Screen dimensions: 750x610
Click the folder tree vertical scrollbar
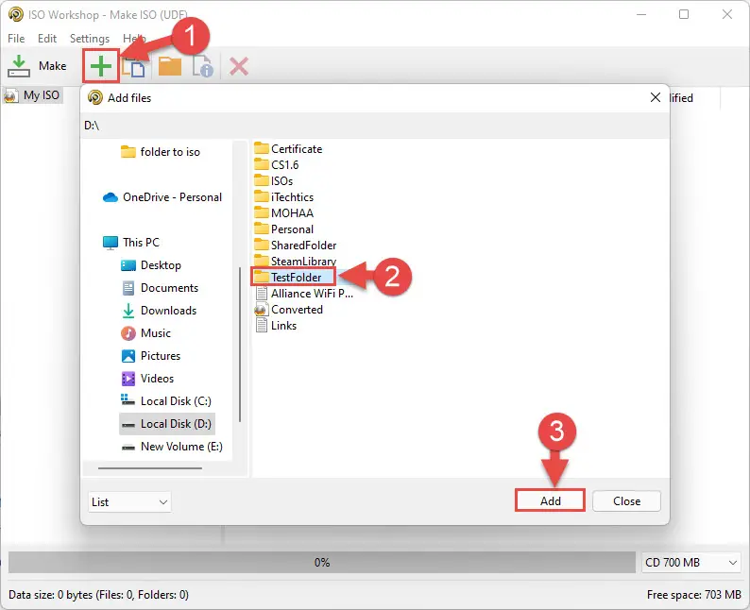(x=240, y=345)
